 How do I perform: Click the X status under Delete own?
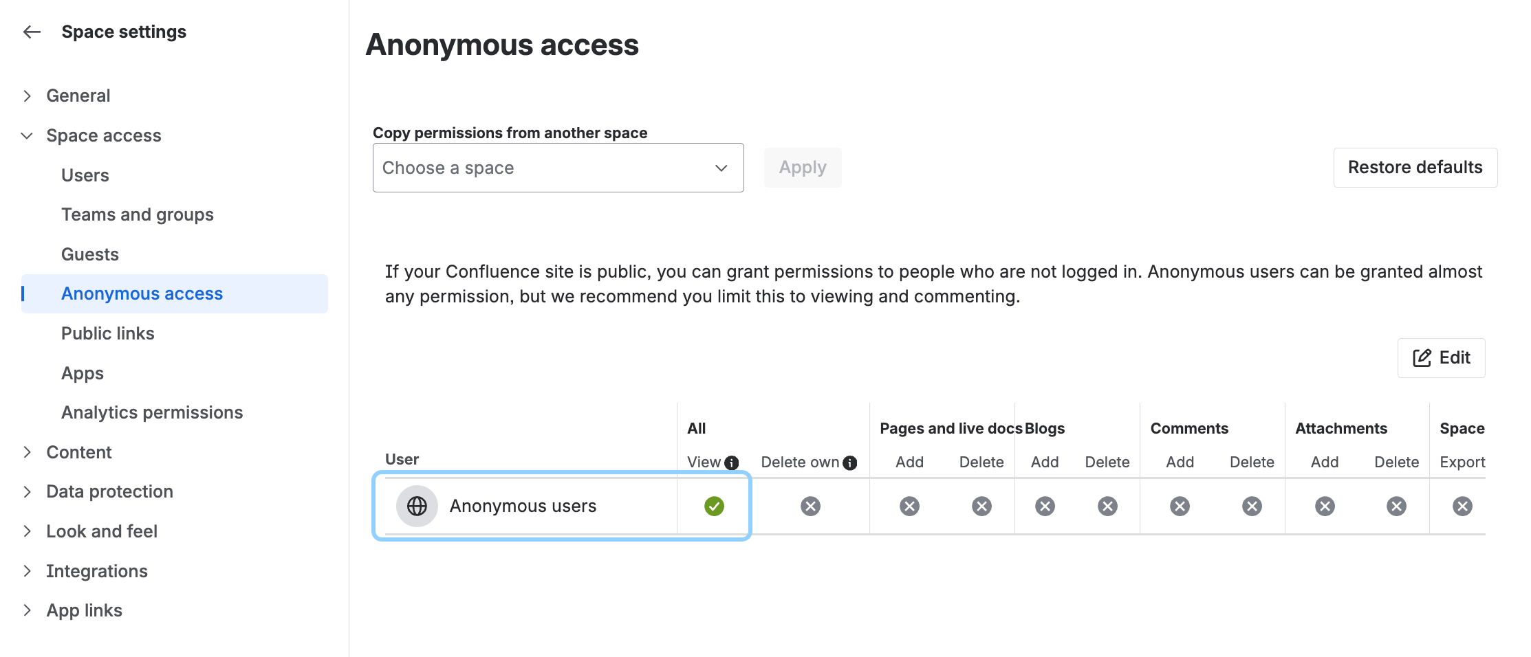click(x=810, y=506)
